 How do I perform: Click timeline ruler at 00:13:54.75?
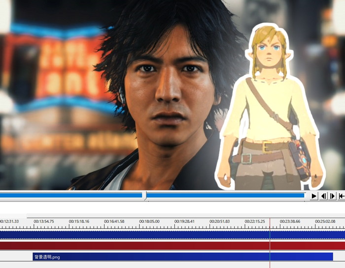(x=44, y=221)
